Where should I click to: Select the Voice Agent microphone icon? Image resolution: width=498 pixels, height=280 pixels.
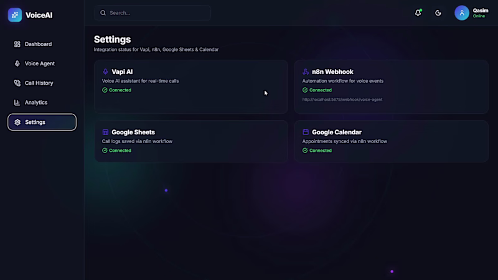pos(17,63)
